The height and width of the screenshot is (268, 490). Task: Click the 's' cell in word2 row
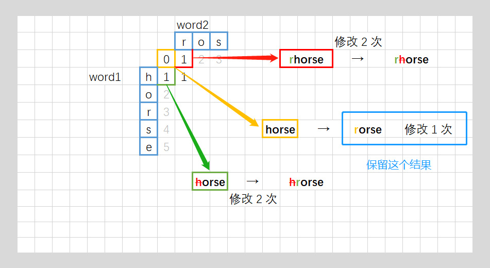tap(218, 42)
